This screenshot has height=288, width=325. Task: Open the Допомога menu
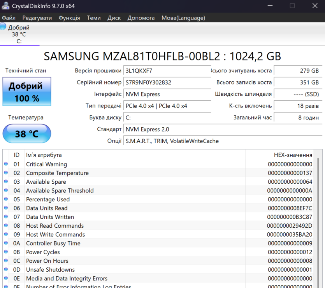(x=141, y=18)
